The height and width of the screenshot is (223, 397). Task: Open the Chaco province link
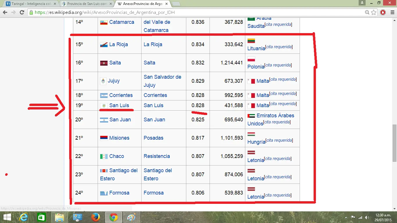click(117, 156)
